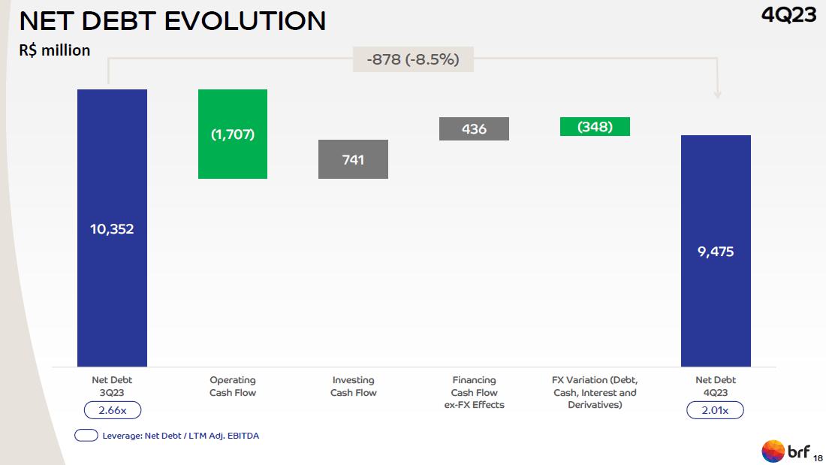Click the gray 436 financing bar
This screenshot has width=826, height=465.
[474, 128]
